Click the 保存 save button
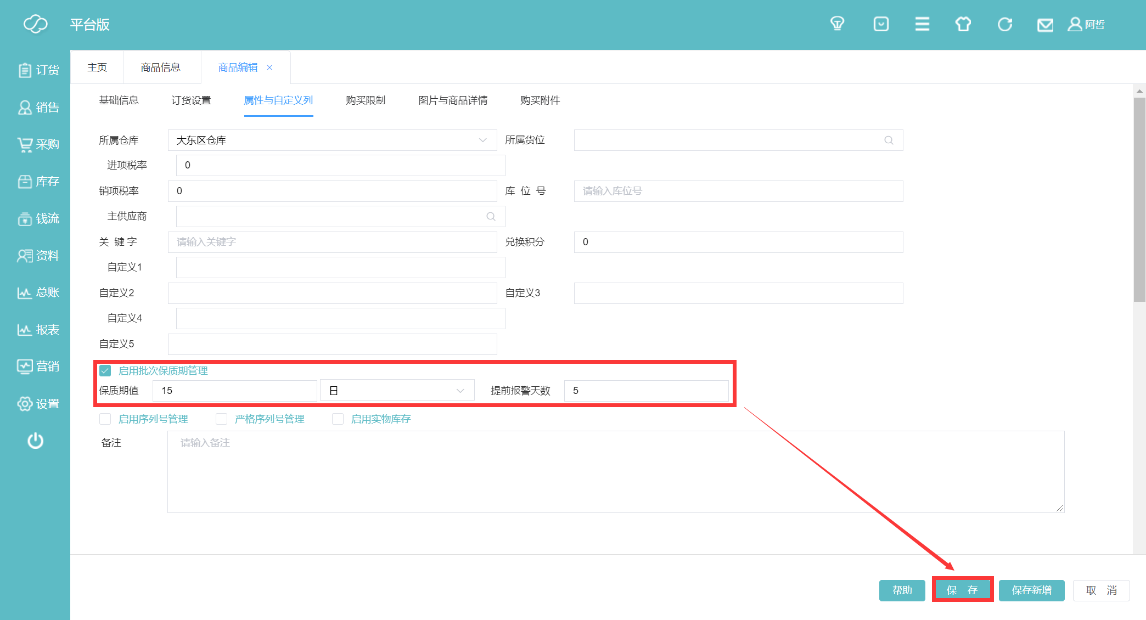Screen dimensions: 1146x620 pyautogui.click(x=962, y=590)
